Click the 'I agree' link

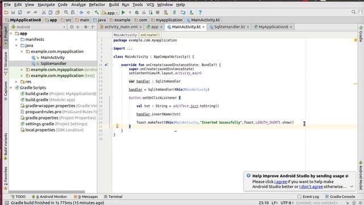click(x=280, y=182)
